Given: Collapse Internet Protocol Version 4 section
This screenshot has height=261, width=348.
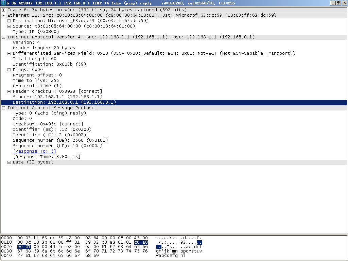Looking at the screenshot, I should pos(3,37).
